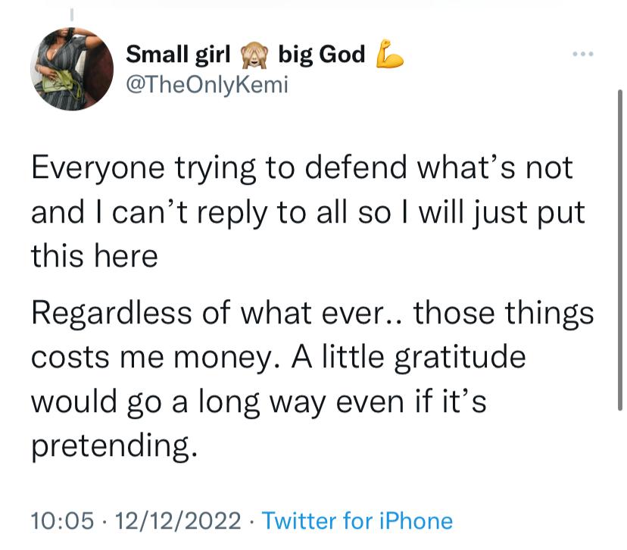Open the profile picture avatar

[72, 69]
